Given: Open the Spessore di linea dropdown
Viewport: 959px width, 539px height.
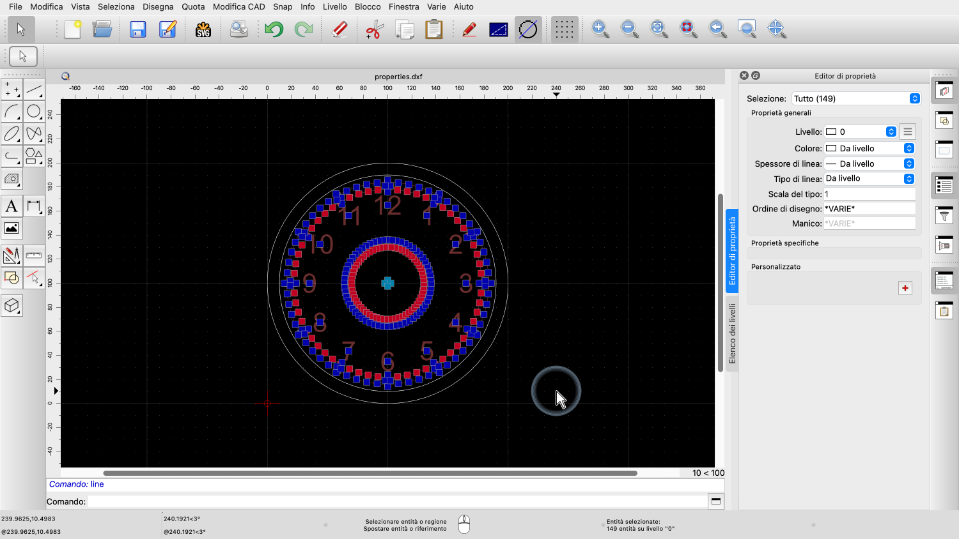Looking at the screenshot, I should (x=869, y=163).
